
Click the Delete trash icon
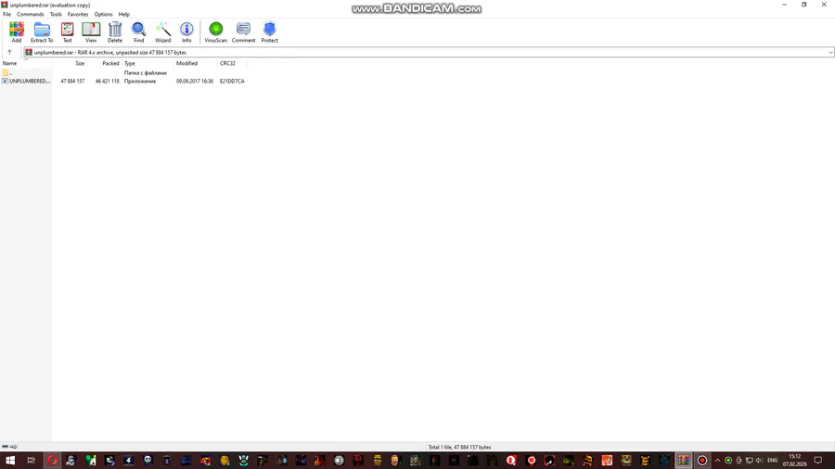(115, 32)
